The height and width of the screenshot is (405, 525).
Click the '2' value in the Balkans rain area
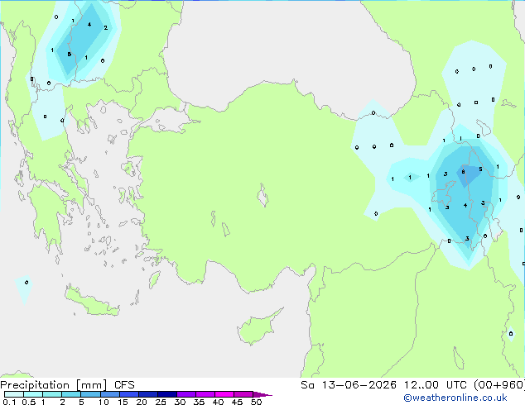pyautogui.click(x=105, y=28)
